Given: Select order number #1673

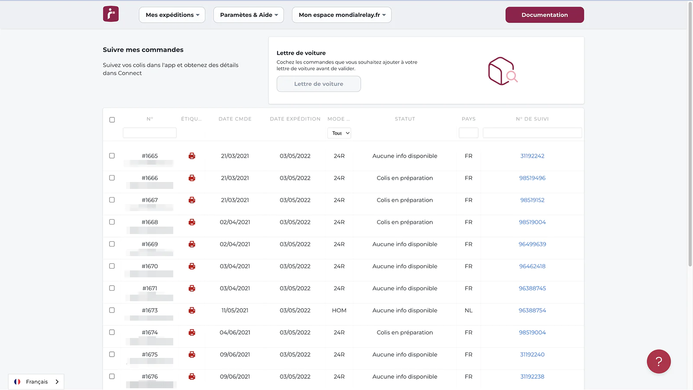Looking at the screenshot, I should click(150, 311).
